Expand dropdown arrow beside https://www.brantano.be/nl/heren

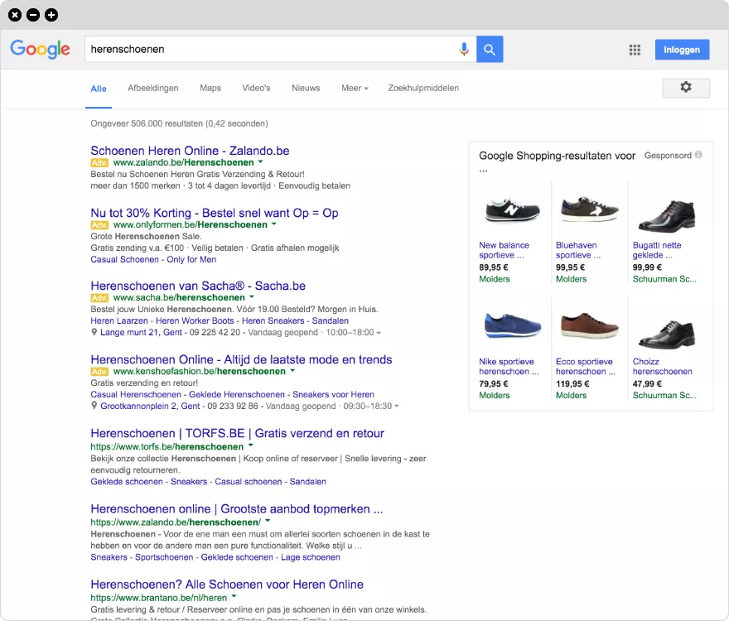234,596
